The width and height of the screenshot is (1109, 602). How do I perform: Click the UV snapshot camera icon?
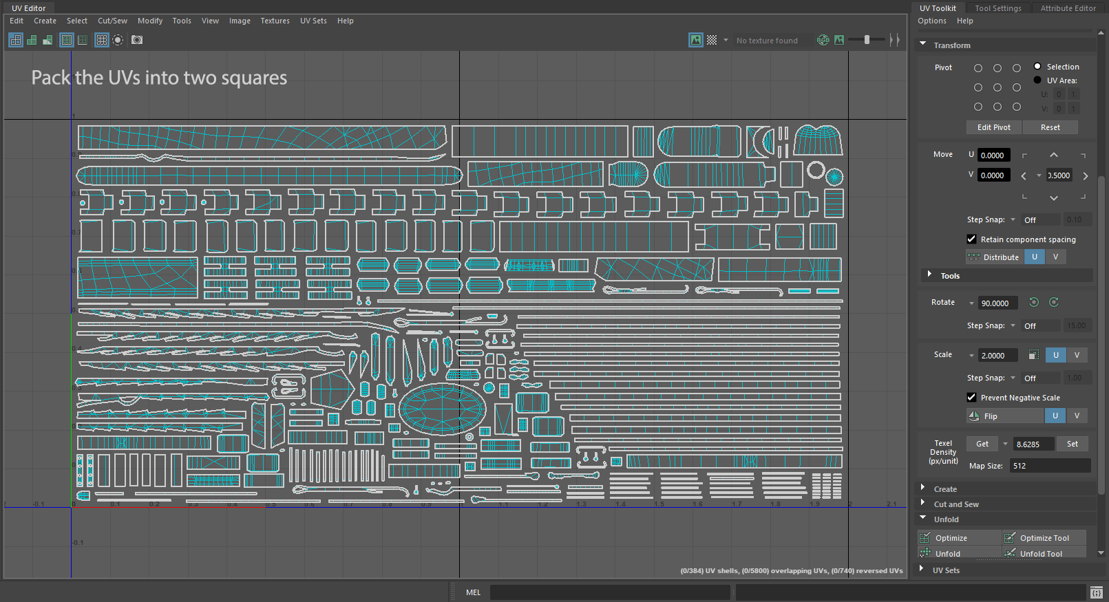137,40
